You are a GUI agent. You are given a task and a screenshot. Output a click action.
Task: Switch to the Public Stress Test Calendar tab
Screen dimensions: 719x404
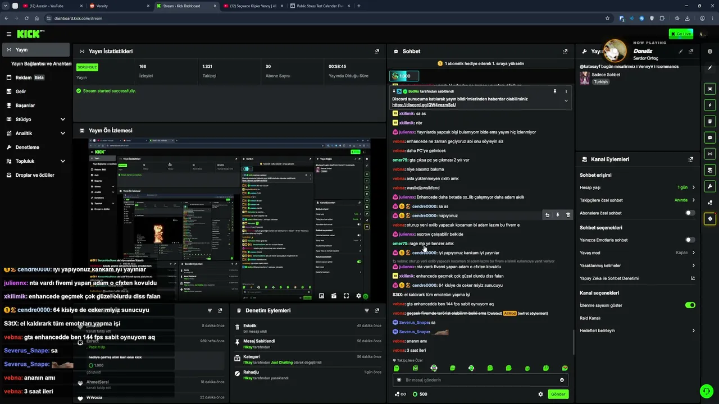coord(320,6)
